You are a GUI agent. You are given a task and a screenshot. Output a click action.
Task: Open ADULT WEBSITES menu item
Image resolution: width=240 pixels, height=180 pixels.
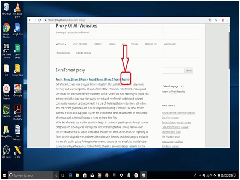pyautogui.click(x=80, y=44)
